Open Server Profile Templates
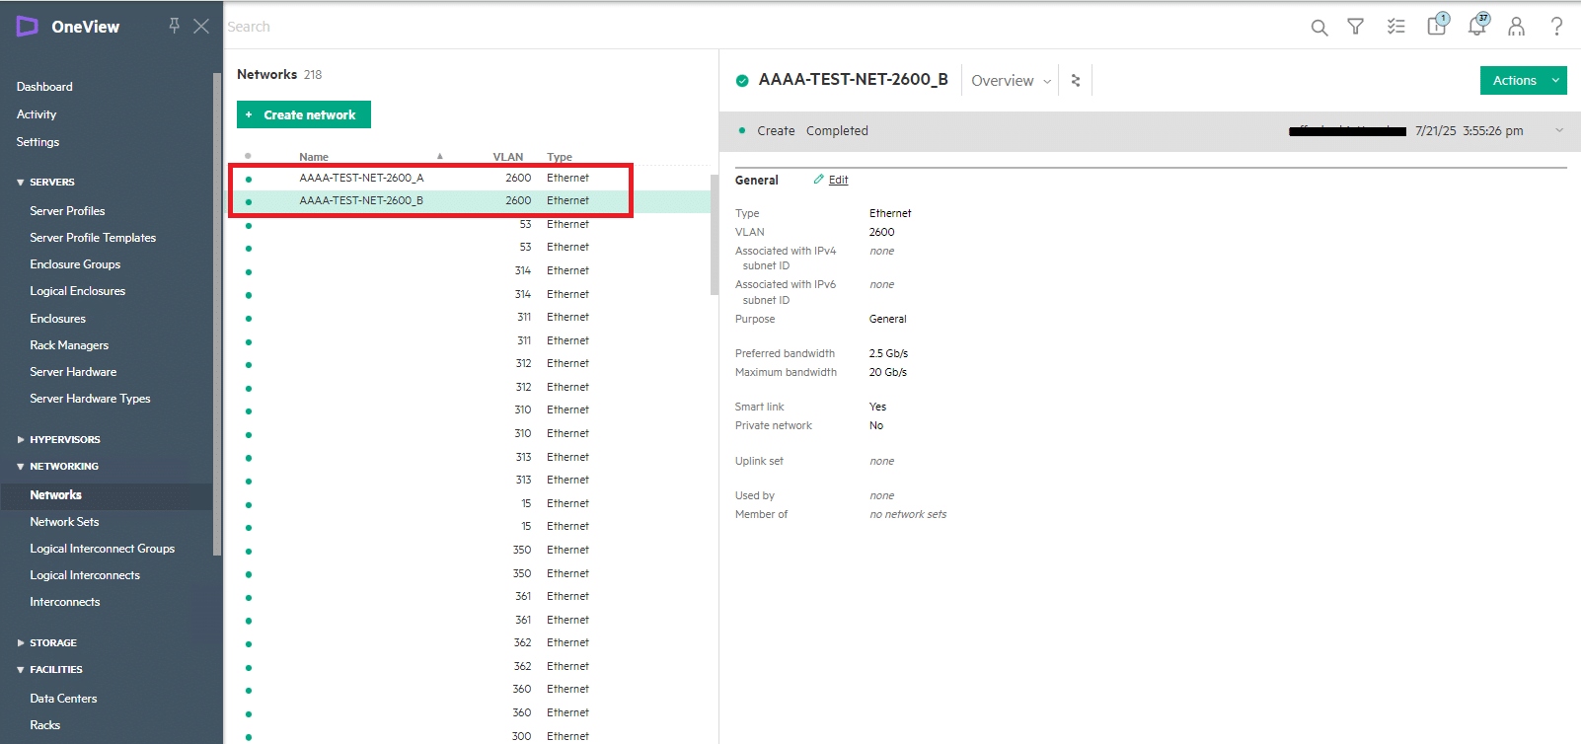 pyautogui.click(x=93, y=238)
